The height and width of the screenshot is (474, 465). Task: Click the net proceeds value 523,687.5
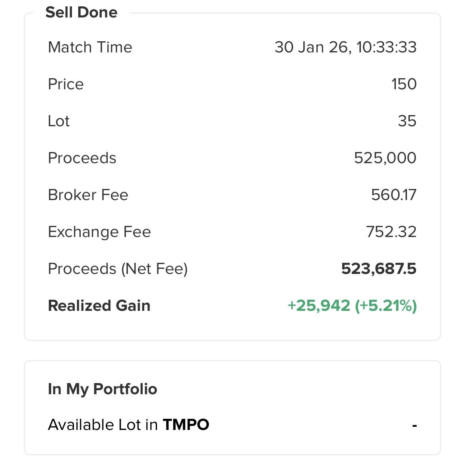tap(378, 269)
